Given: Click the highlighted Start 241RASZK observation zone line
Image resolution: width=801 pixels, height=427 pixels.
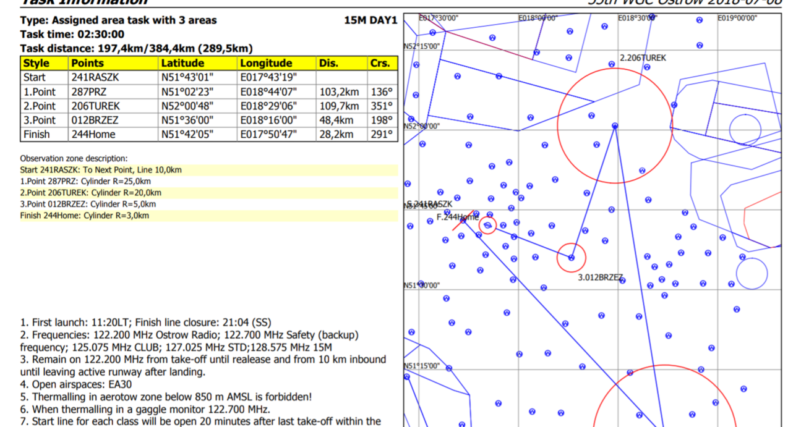Looking at the screenshot, I should point(101,170).
